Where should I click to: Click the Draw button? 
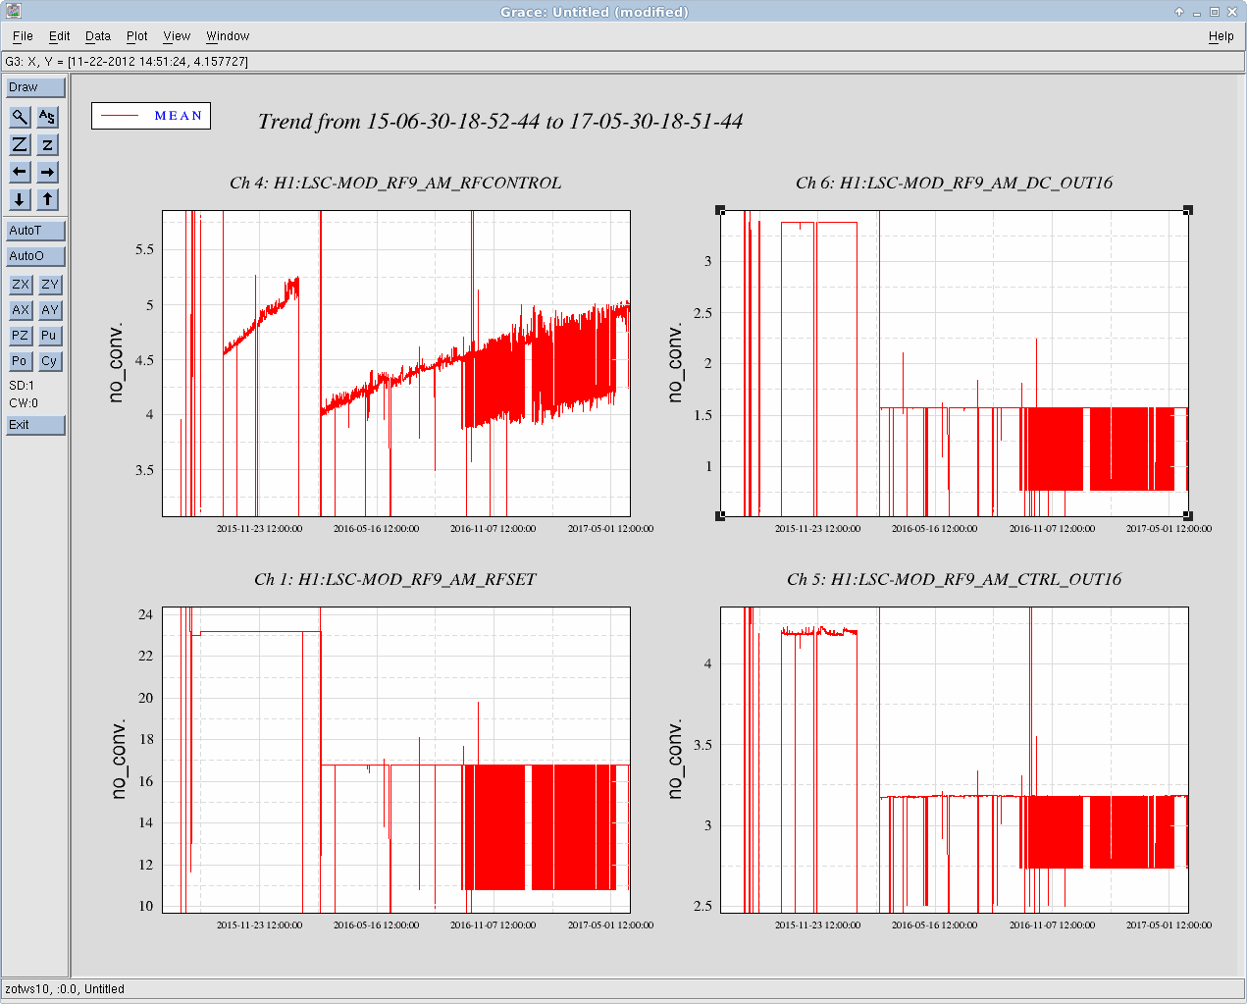(x=35, y=87)
